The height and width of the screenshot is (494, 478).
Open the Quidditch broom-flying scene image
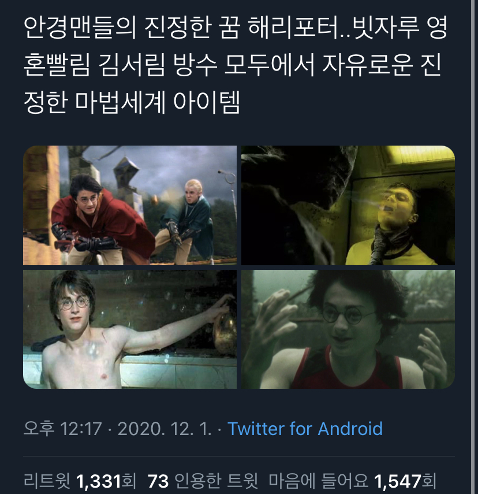point(130,206)
